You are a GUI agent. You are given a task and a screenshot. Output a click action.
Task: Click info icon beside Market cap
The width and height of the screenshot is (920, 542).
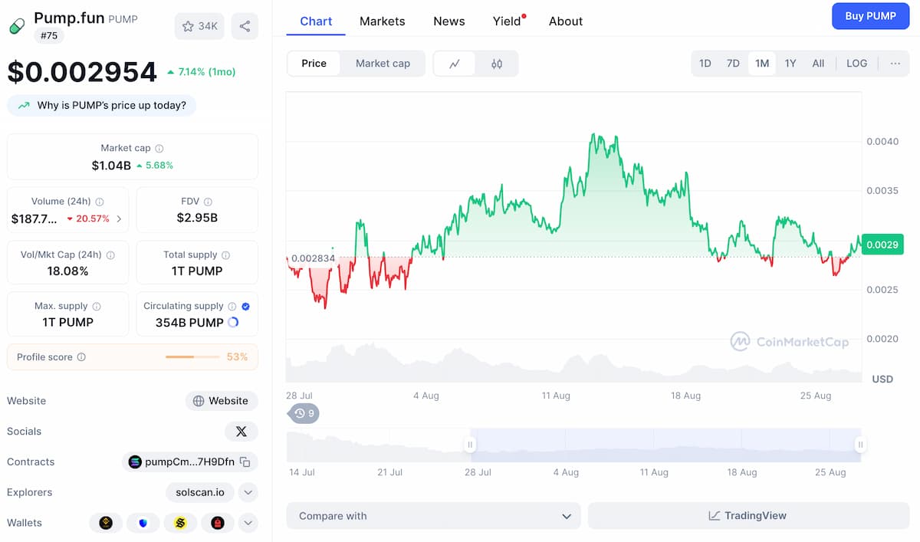click(x=159, y=148)
